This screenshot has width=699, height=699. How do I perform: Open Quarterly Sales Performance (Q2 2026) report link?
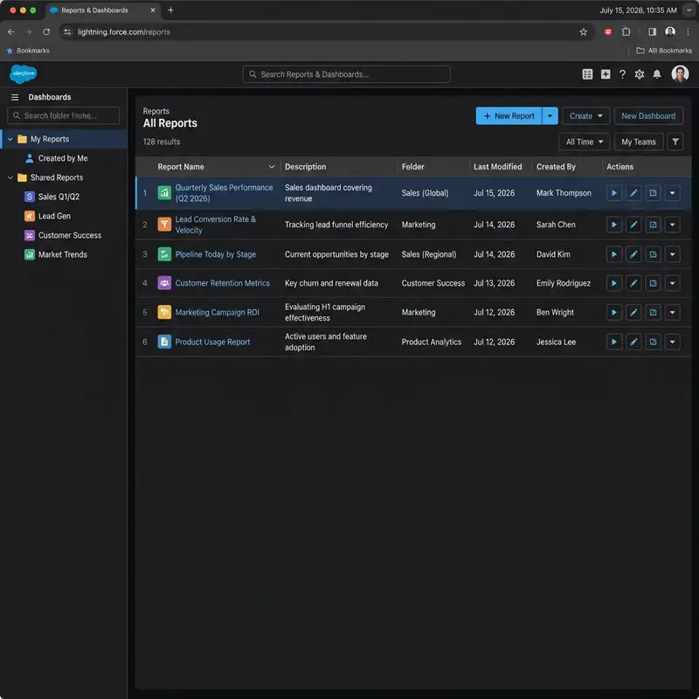click(224, 193)
